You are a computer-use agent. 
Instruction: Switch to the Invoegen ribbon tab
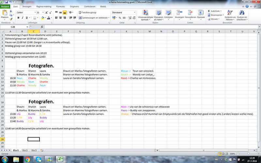[27, 7]
